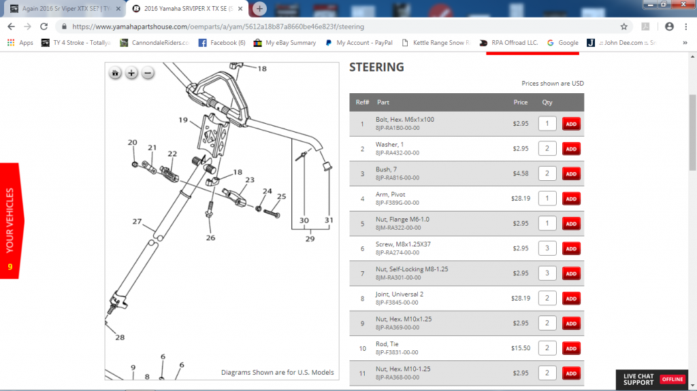Add Washer, 1 to cart
697x391 pixels.
point(571,149)
